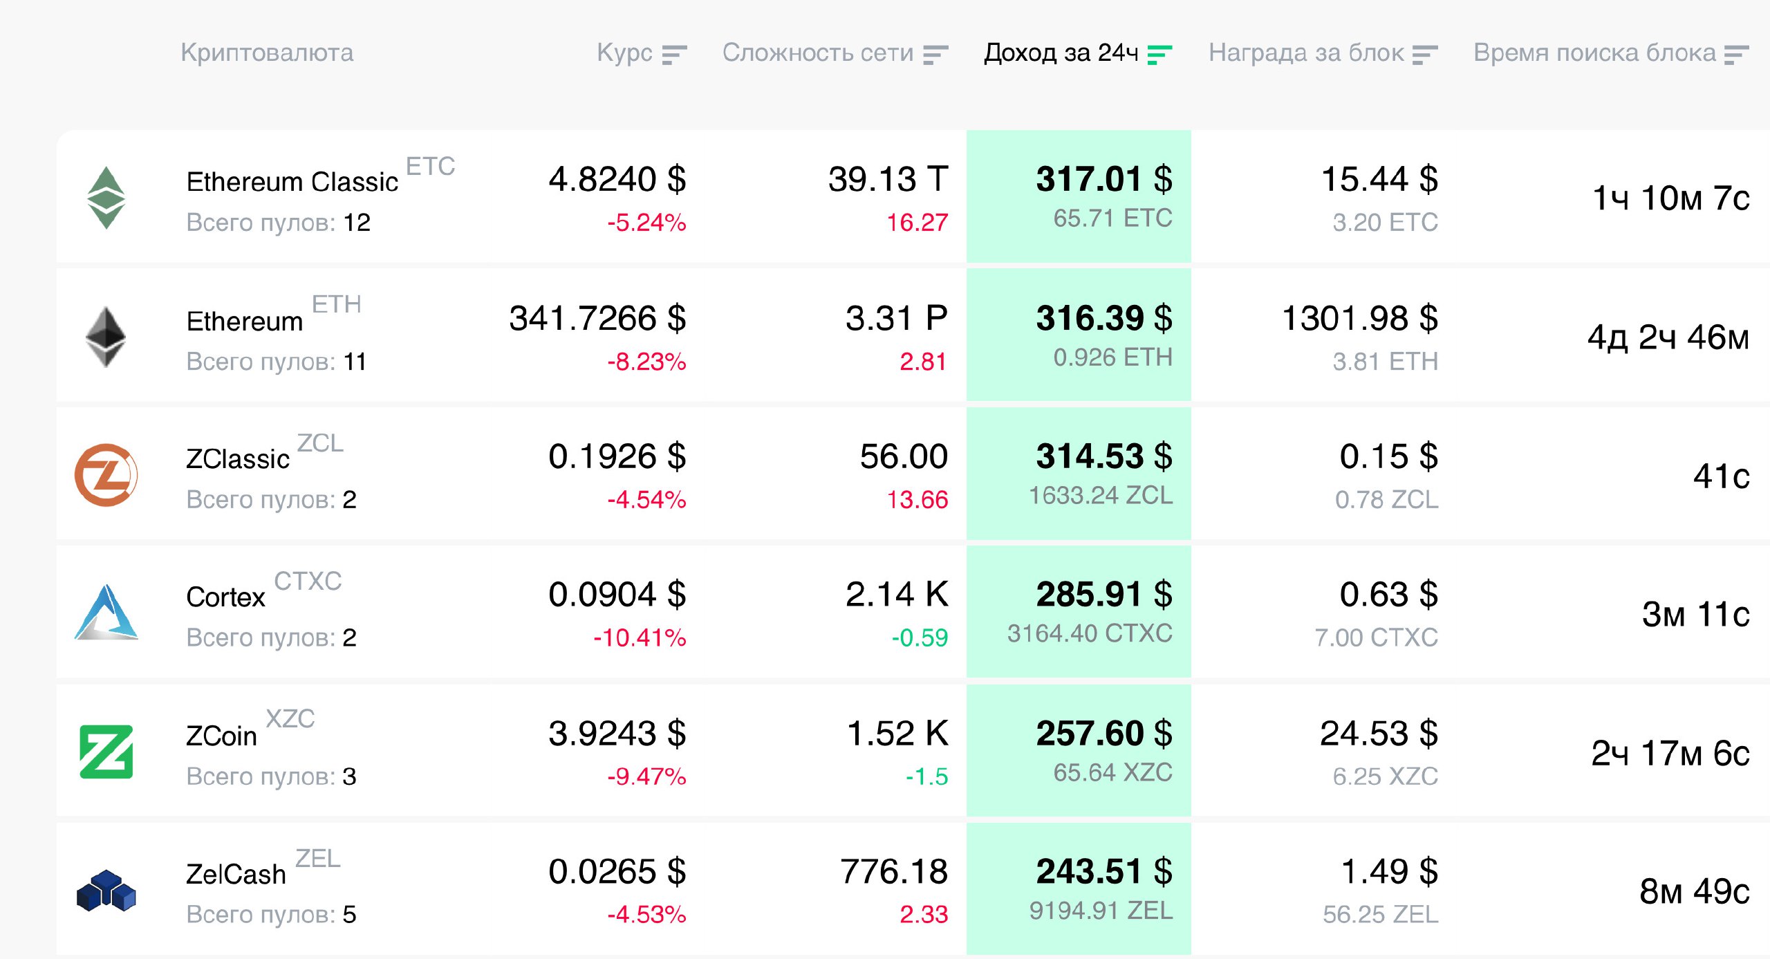Click the green sort icon for Доход за 24ч
Image resolution: width=1770 pixels, height=959 pixels.
tap(1159, 54)
